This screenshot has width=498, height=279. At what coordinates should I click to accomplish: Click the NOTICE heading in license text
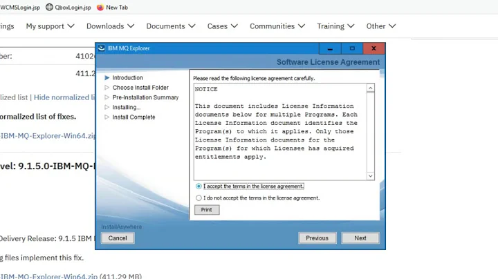point(206,89)
